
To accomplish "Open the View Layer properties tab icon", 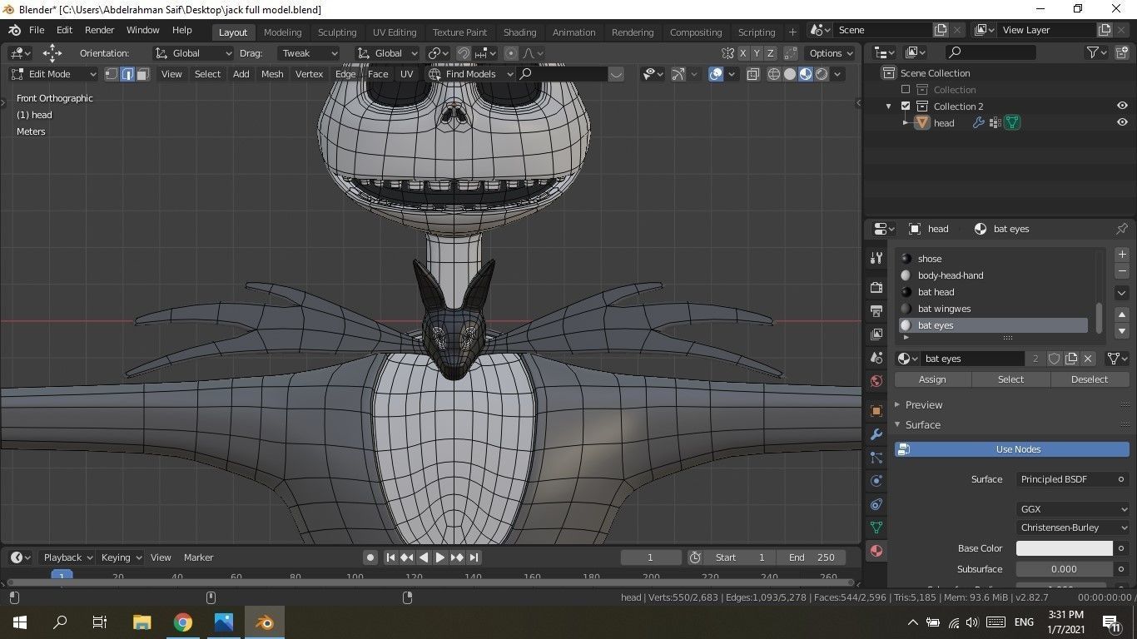I will click(x=876, y=334).
